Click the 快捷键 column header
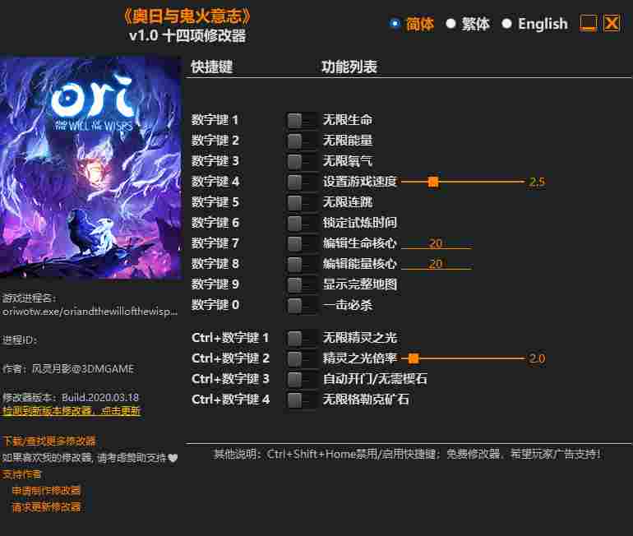Screen dimensions: 633x536 click(211, 67)
